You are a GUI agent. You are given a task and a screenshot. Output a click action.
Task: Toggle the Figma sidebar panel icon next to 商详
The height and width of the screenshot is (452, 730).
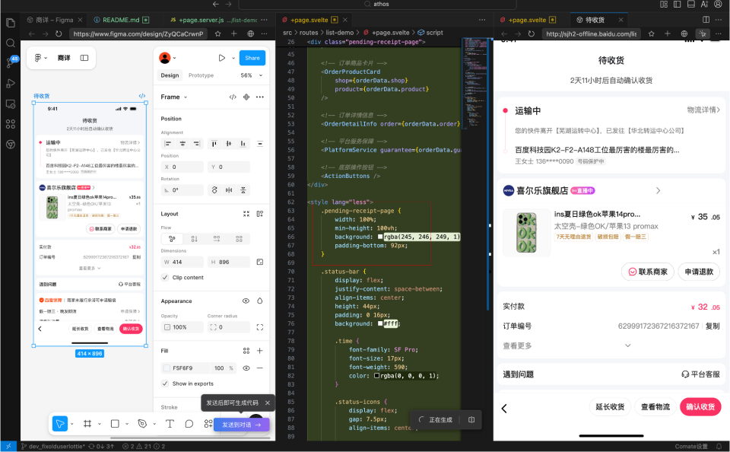(x=84, y=58)
